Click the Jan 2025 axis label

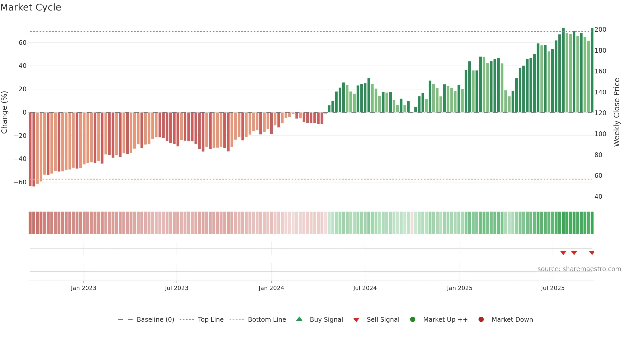460,288
